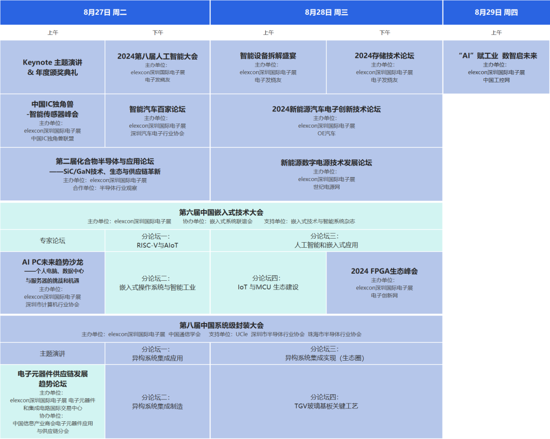This screenshot has height=439, width=550.
Task: Click the 2024新能源汽车电子创新技术论坛 cell
Action: click(x=326, y=121)
